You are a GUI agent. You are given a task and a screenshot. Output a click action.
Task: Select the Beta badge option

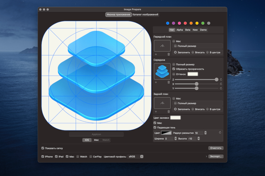pyautogui.click(x=188, y=30)
